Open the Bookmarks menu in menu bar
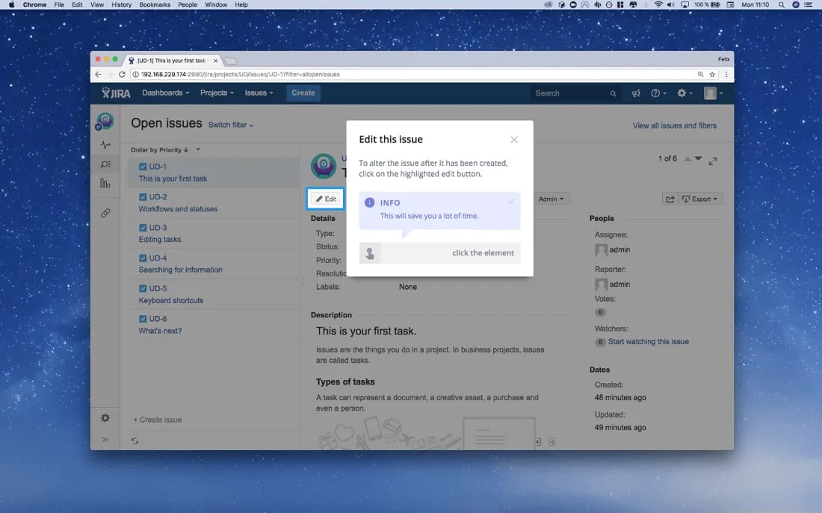The image size is (822, 513). coord(155,4)
